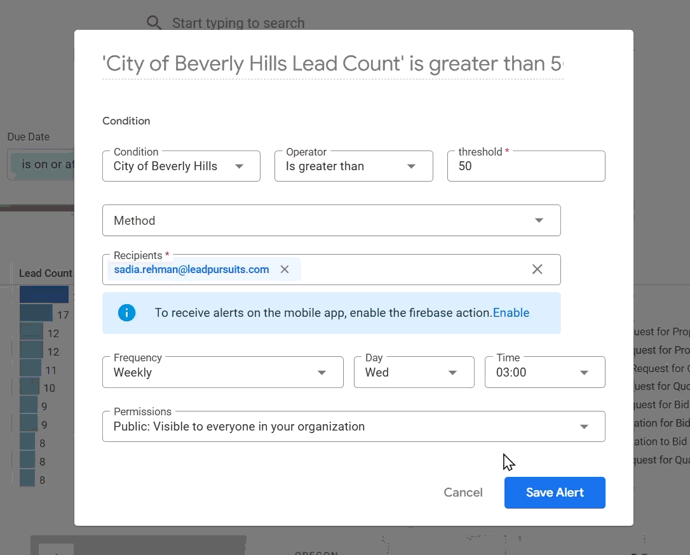Click the Condition section heading
690x555 pixels.
tap(126, 121)
